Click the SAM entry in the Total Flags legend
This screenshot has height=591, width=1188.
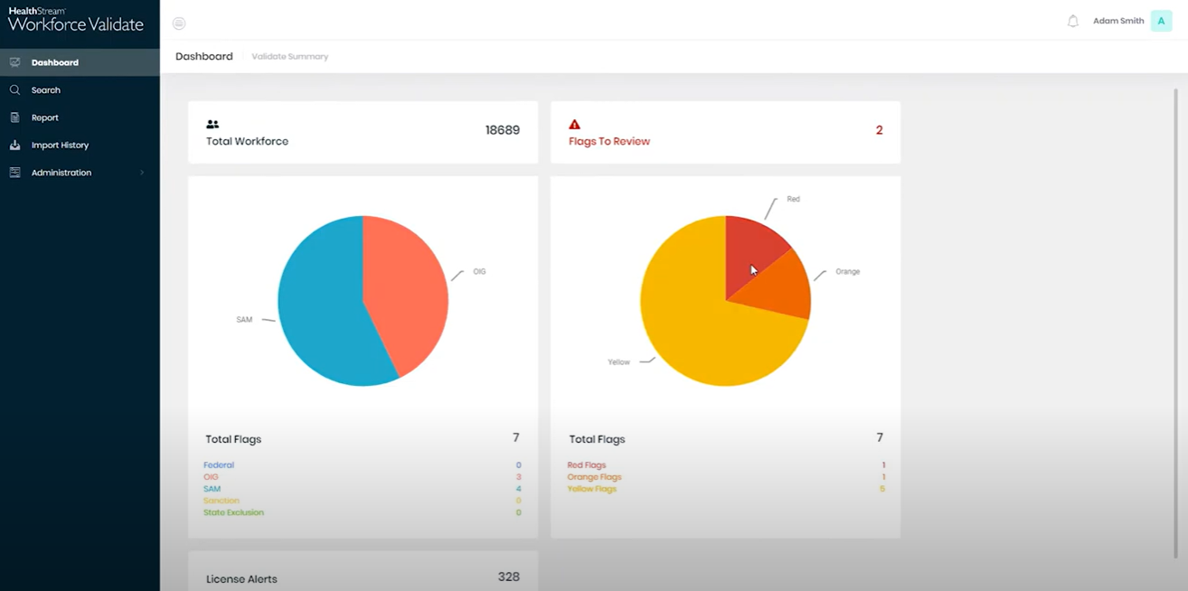(212, 489)
